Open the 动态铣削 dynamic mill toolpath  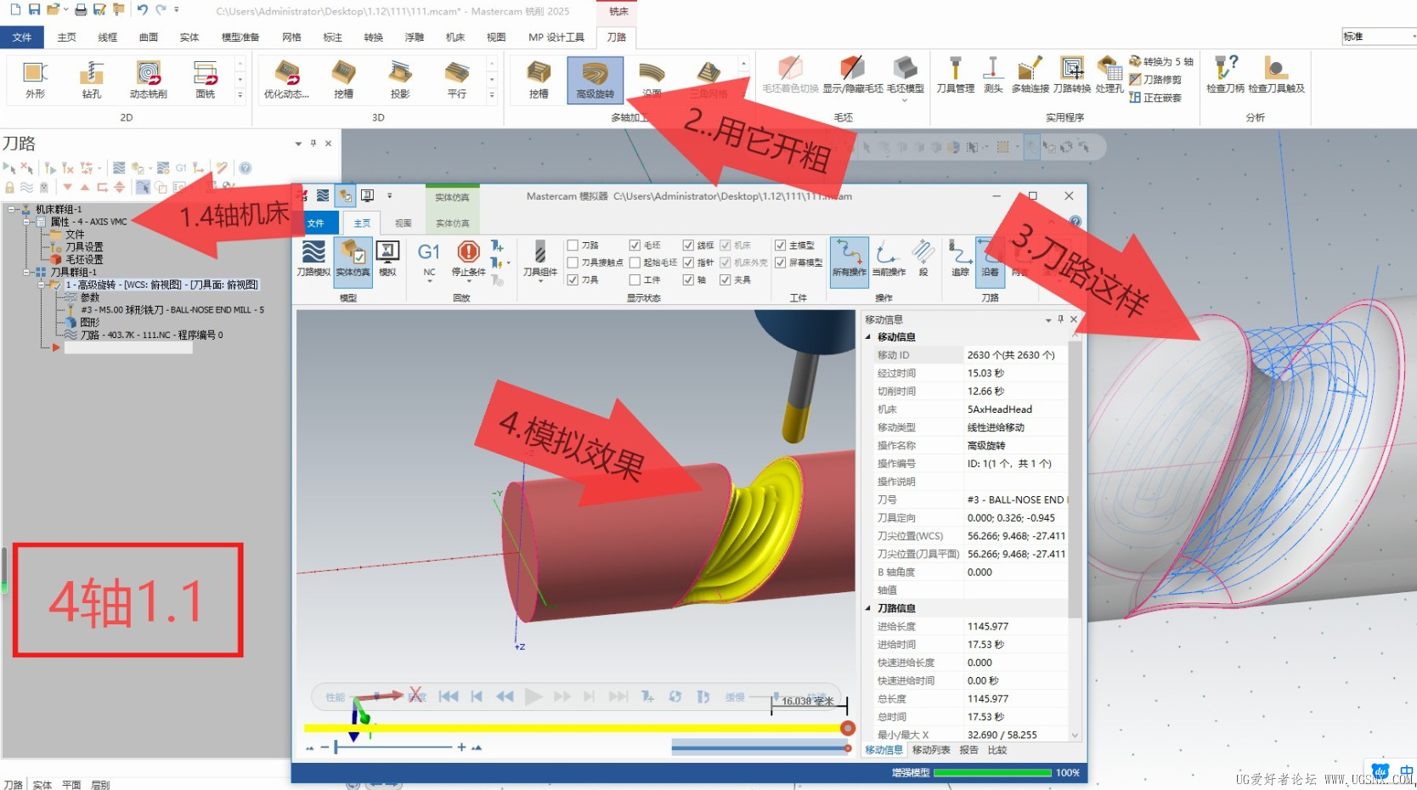(x=149, y=80)
